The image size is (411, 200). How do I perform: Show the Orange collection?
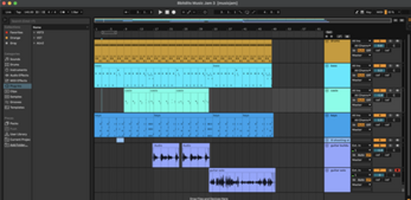pos(12,38)
